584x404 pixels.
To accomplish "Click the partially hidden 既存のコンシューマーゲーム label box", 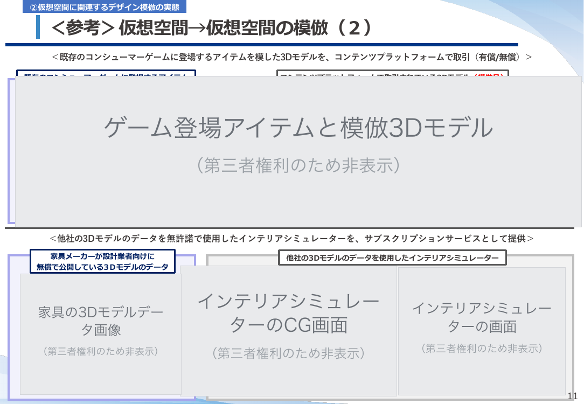I will pyautogui.click(x=106, y=73).
